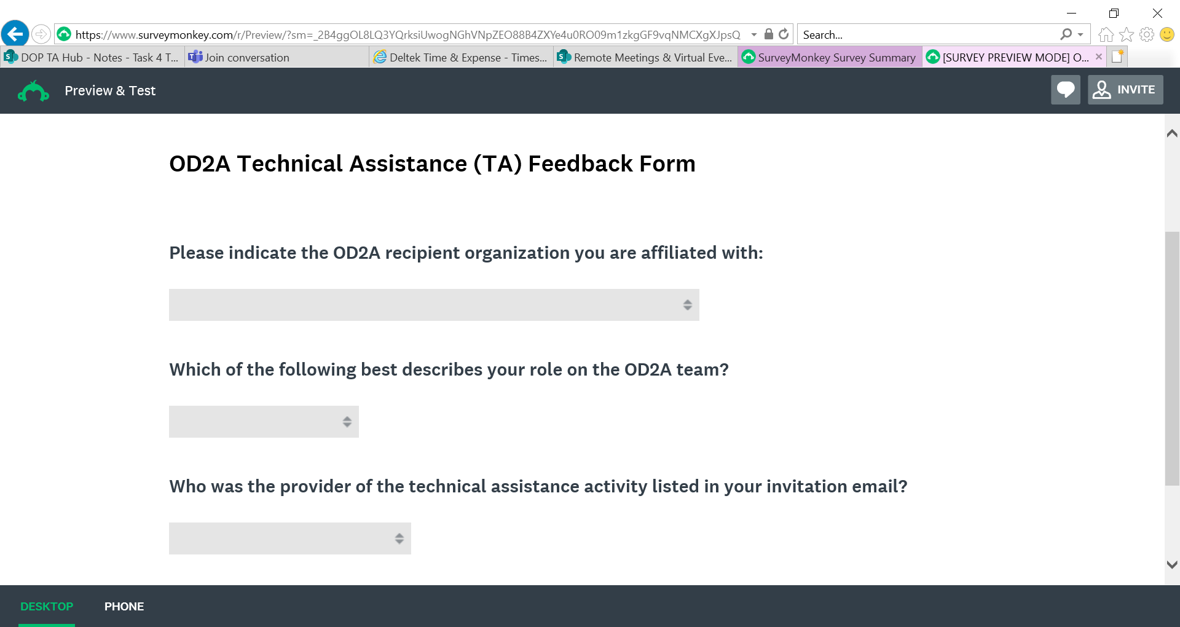Expand the technical assistance provider dropdown
Screen dimensions: 1180x627
coord(289,538)
